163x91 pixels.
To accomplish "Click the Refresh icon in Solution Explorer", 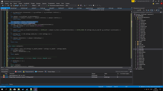I will click(x=148, y=10).
